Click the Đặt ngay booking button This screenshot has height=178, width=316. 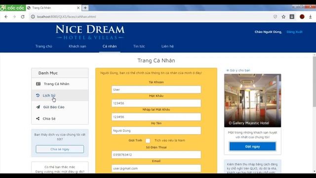pyautogui.click(x=252, y=146)
